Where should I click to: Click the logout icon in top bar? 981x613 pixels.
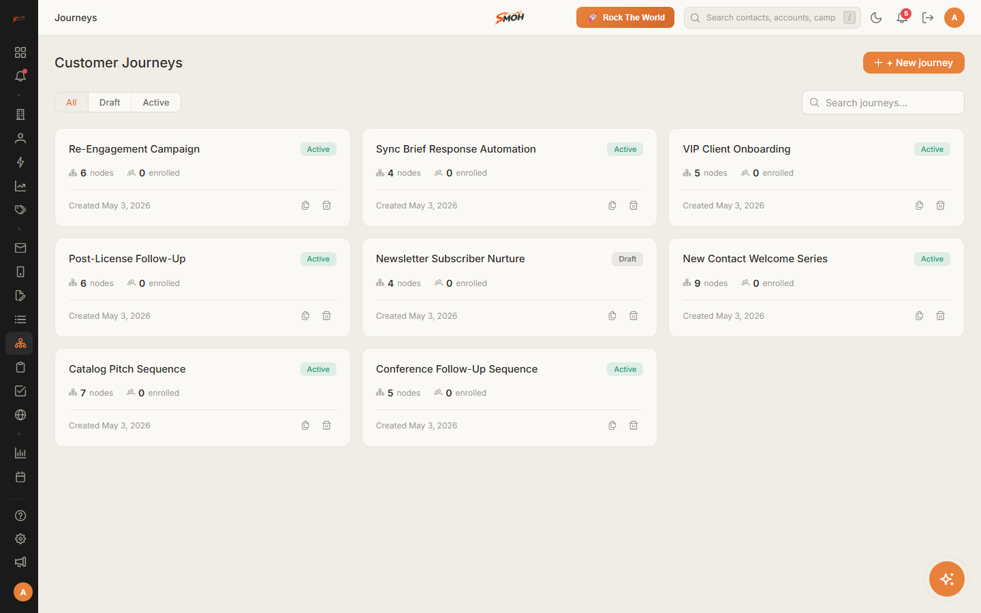pyautogui.click(x=928, y=18)
